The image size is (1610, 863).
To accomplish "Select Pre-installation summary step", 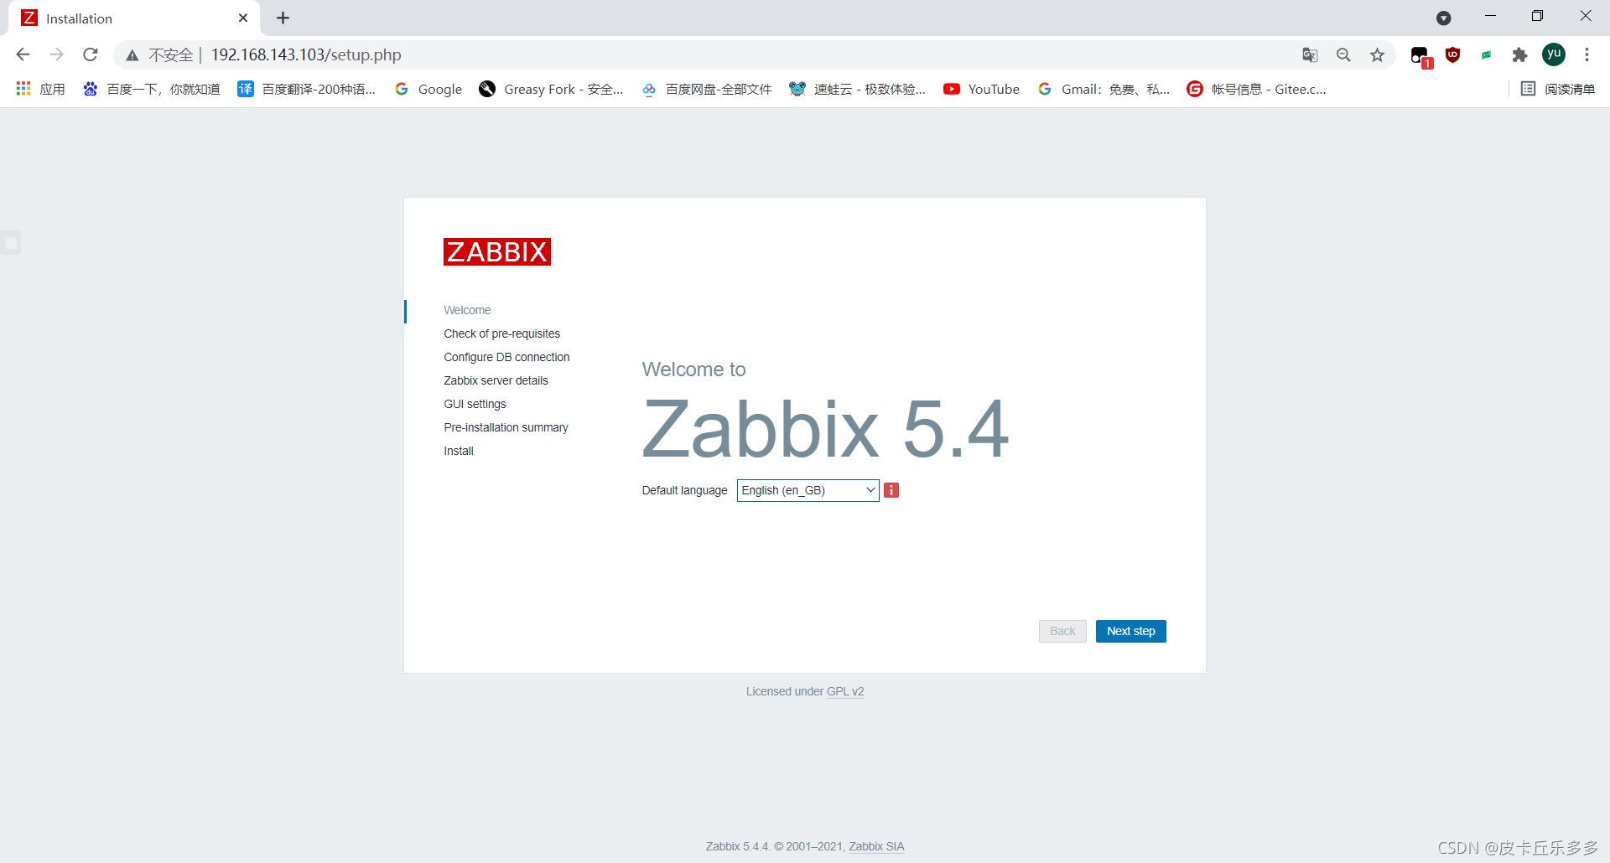I will point(506,427).
